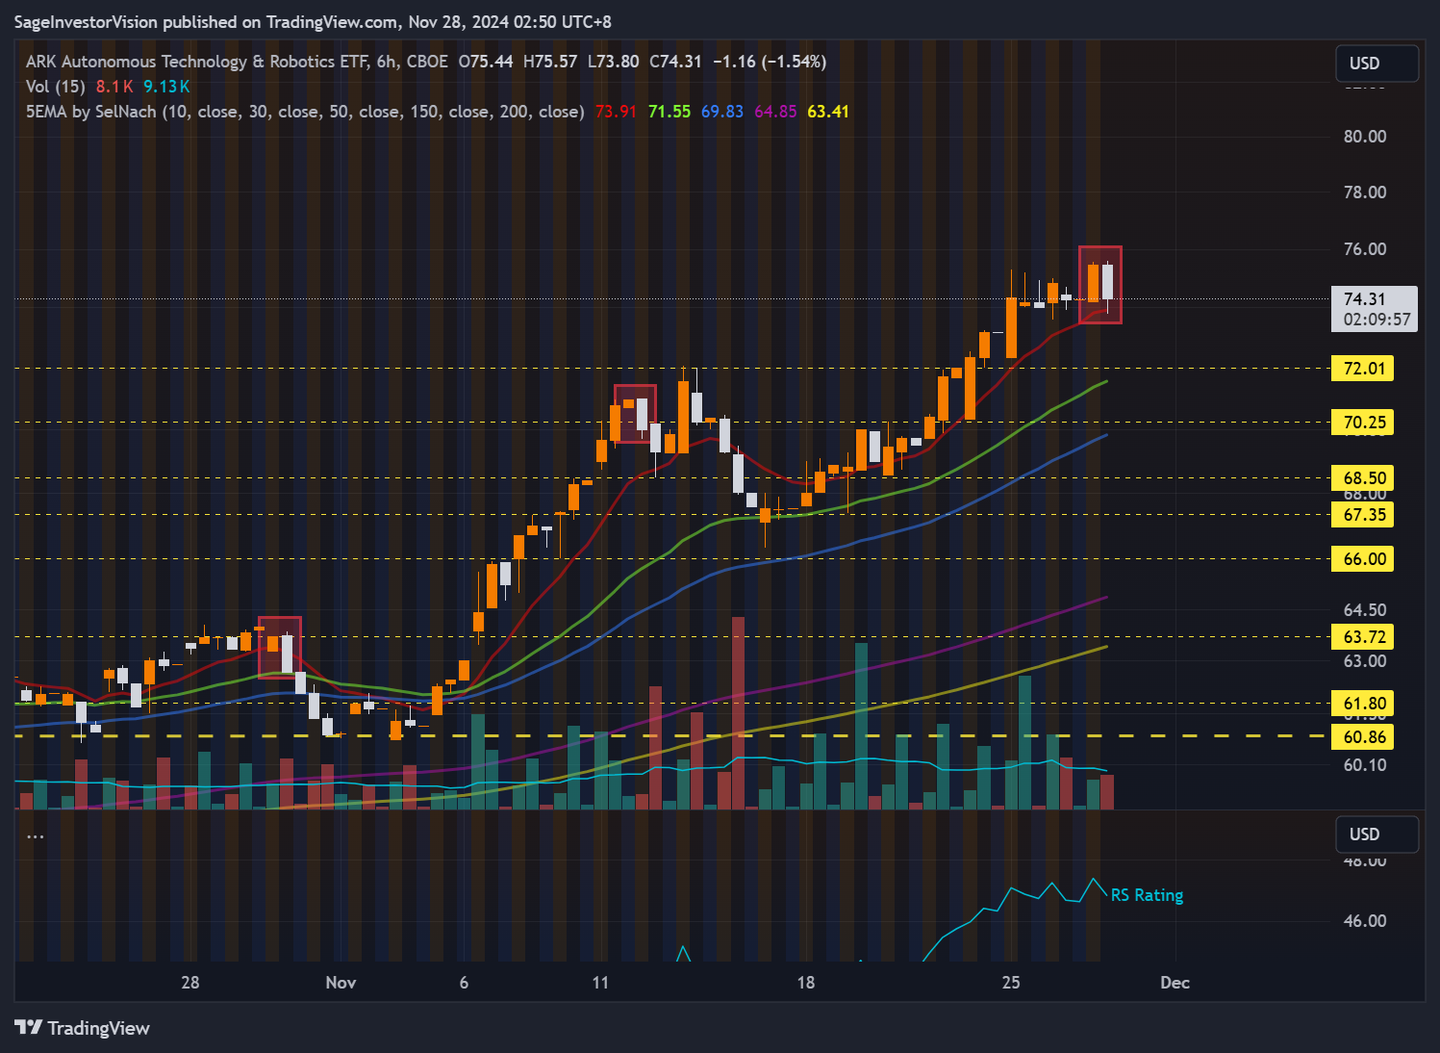Click the purple 64.85 EMA value
This screenshot has height=1053, width=1440.
pos(775,112)
